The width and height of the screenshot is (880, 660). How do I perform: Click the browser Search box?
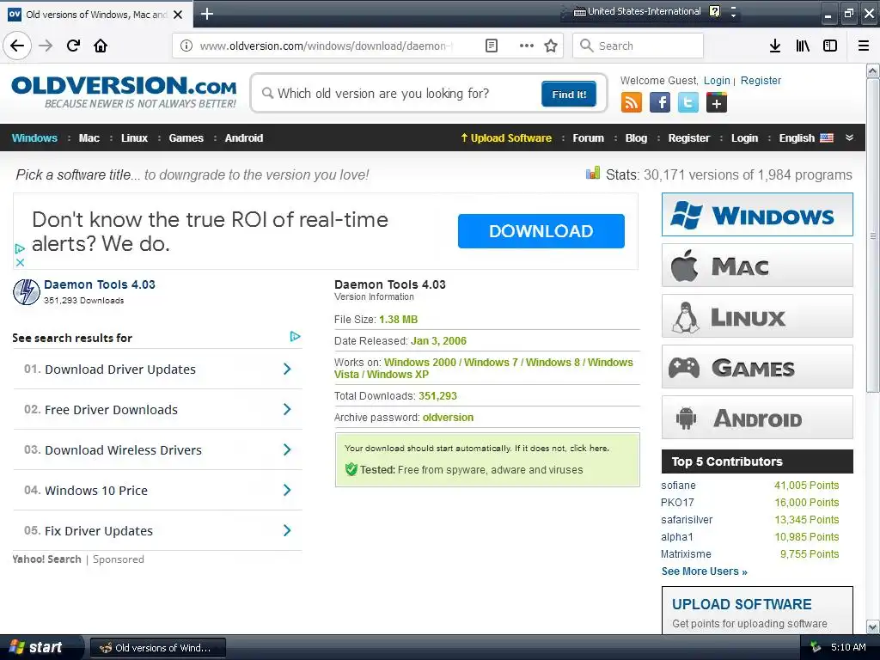(x=638, y=46)
